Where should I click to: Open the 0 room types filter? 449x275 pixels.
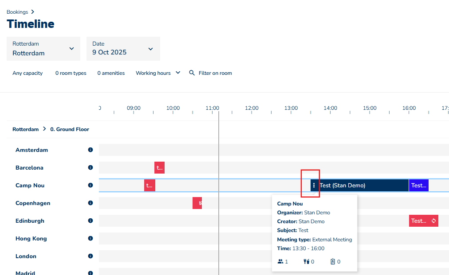click(x=71, y=73)
